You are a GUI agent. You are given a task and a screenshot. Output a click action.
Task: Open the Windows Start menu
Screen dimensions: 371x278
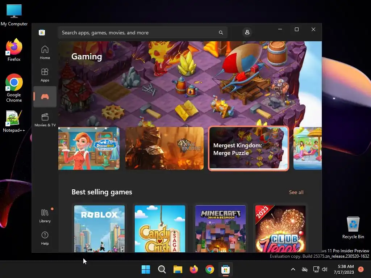[x=146, y=269]
